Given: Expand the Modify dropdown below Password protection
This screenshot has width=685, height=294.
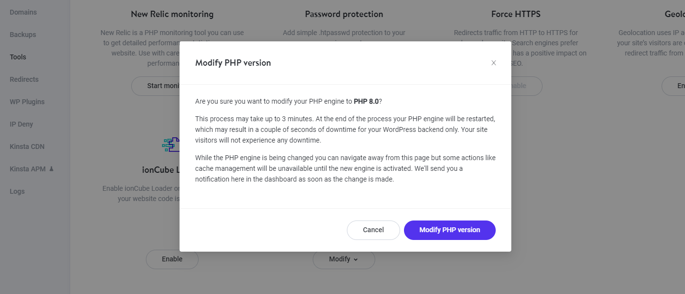Looking at the screenshot, I should (344, 259).
